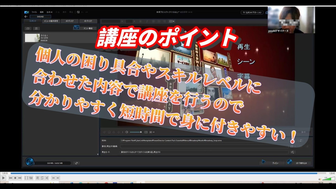Click the save project icon in top toolbar
Viewport: 336px width, 189px height.
78,12
